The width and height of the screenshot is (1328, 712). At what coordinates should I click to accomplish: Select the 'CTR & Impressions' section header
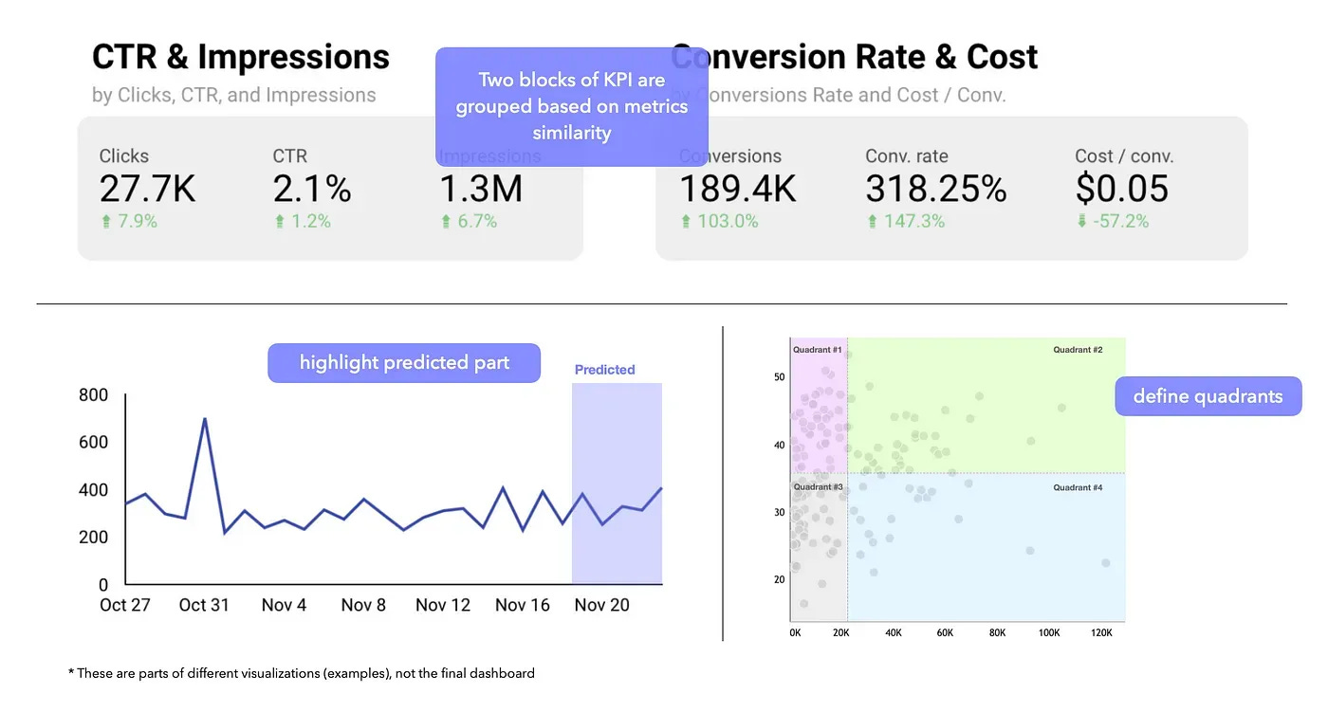tap(240, 57)
